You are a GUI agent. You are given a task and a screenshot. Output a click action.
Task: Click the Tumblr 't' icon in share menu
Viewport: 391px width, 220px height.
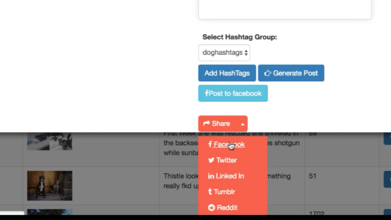pos(210,192)
